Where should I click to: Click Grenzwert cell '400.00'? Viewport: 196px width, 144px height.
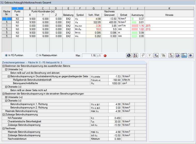(110, 22)
